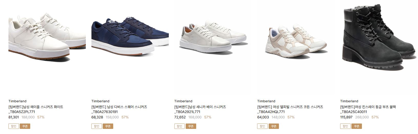Click the Timberland brand name above the Kinsley boots

pos(349,101)
